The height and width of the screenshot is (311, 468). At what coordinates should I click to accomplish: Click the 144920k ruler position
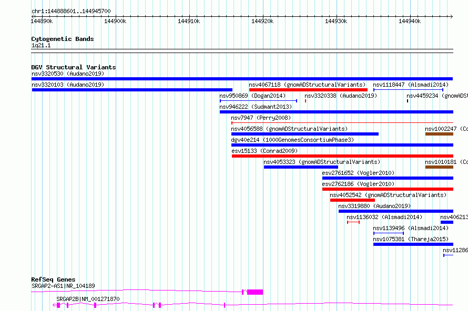tap(262, 21)
